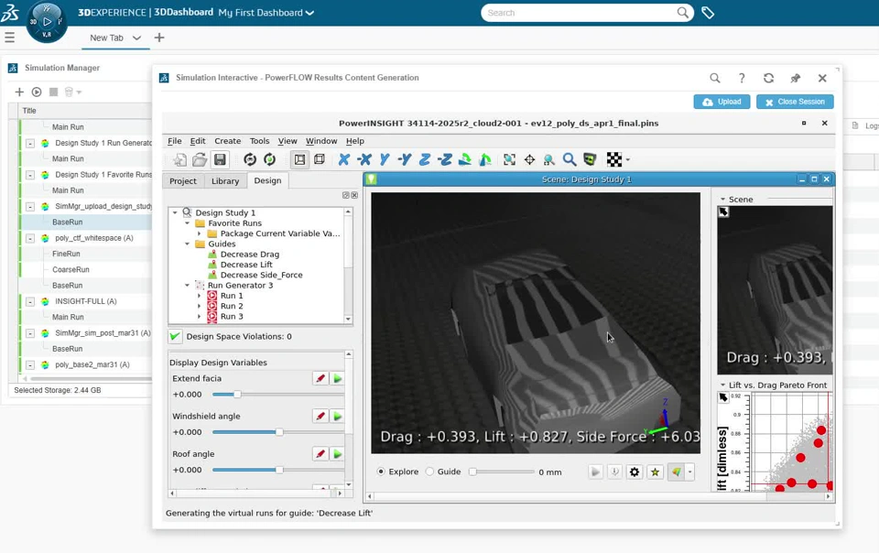Expand the Package Current Variable folder

click(199, 233)
